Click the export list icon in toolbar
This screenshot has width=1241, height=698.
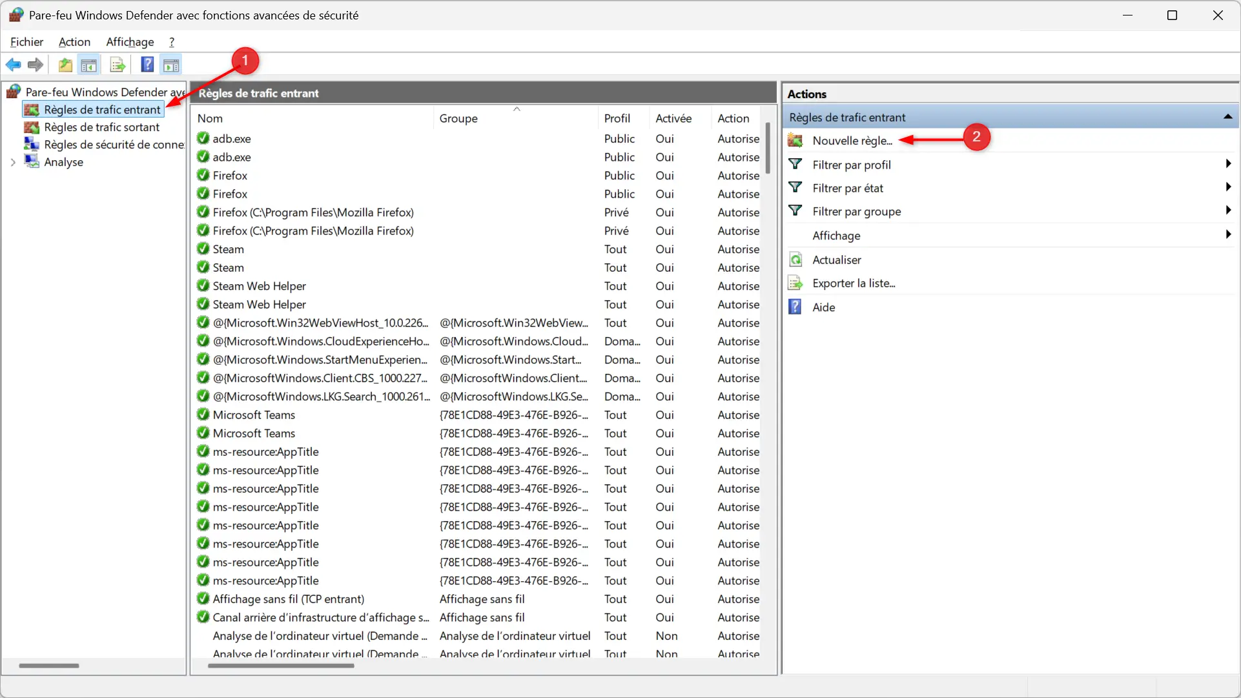[118, 65]
